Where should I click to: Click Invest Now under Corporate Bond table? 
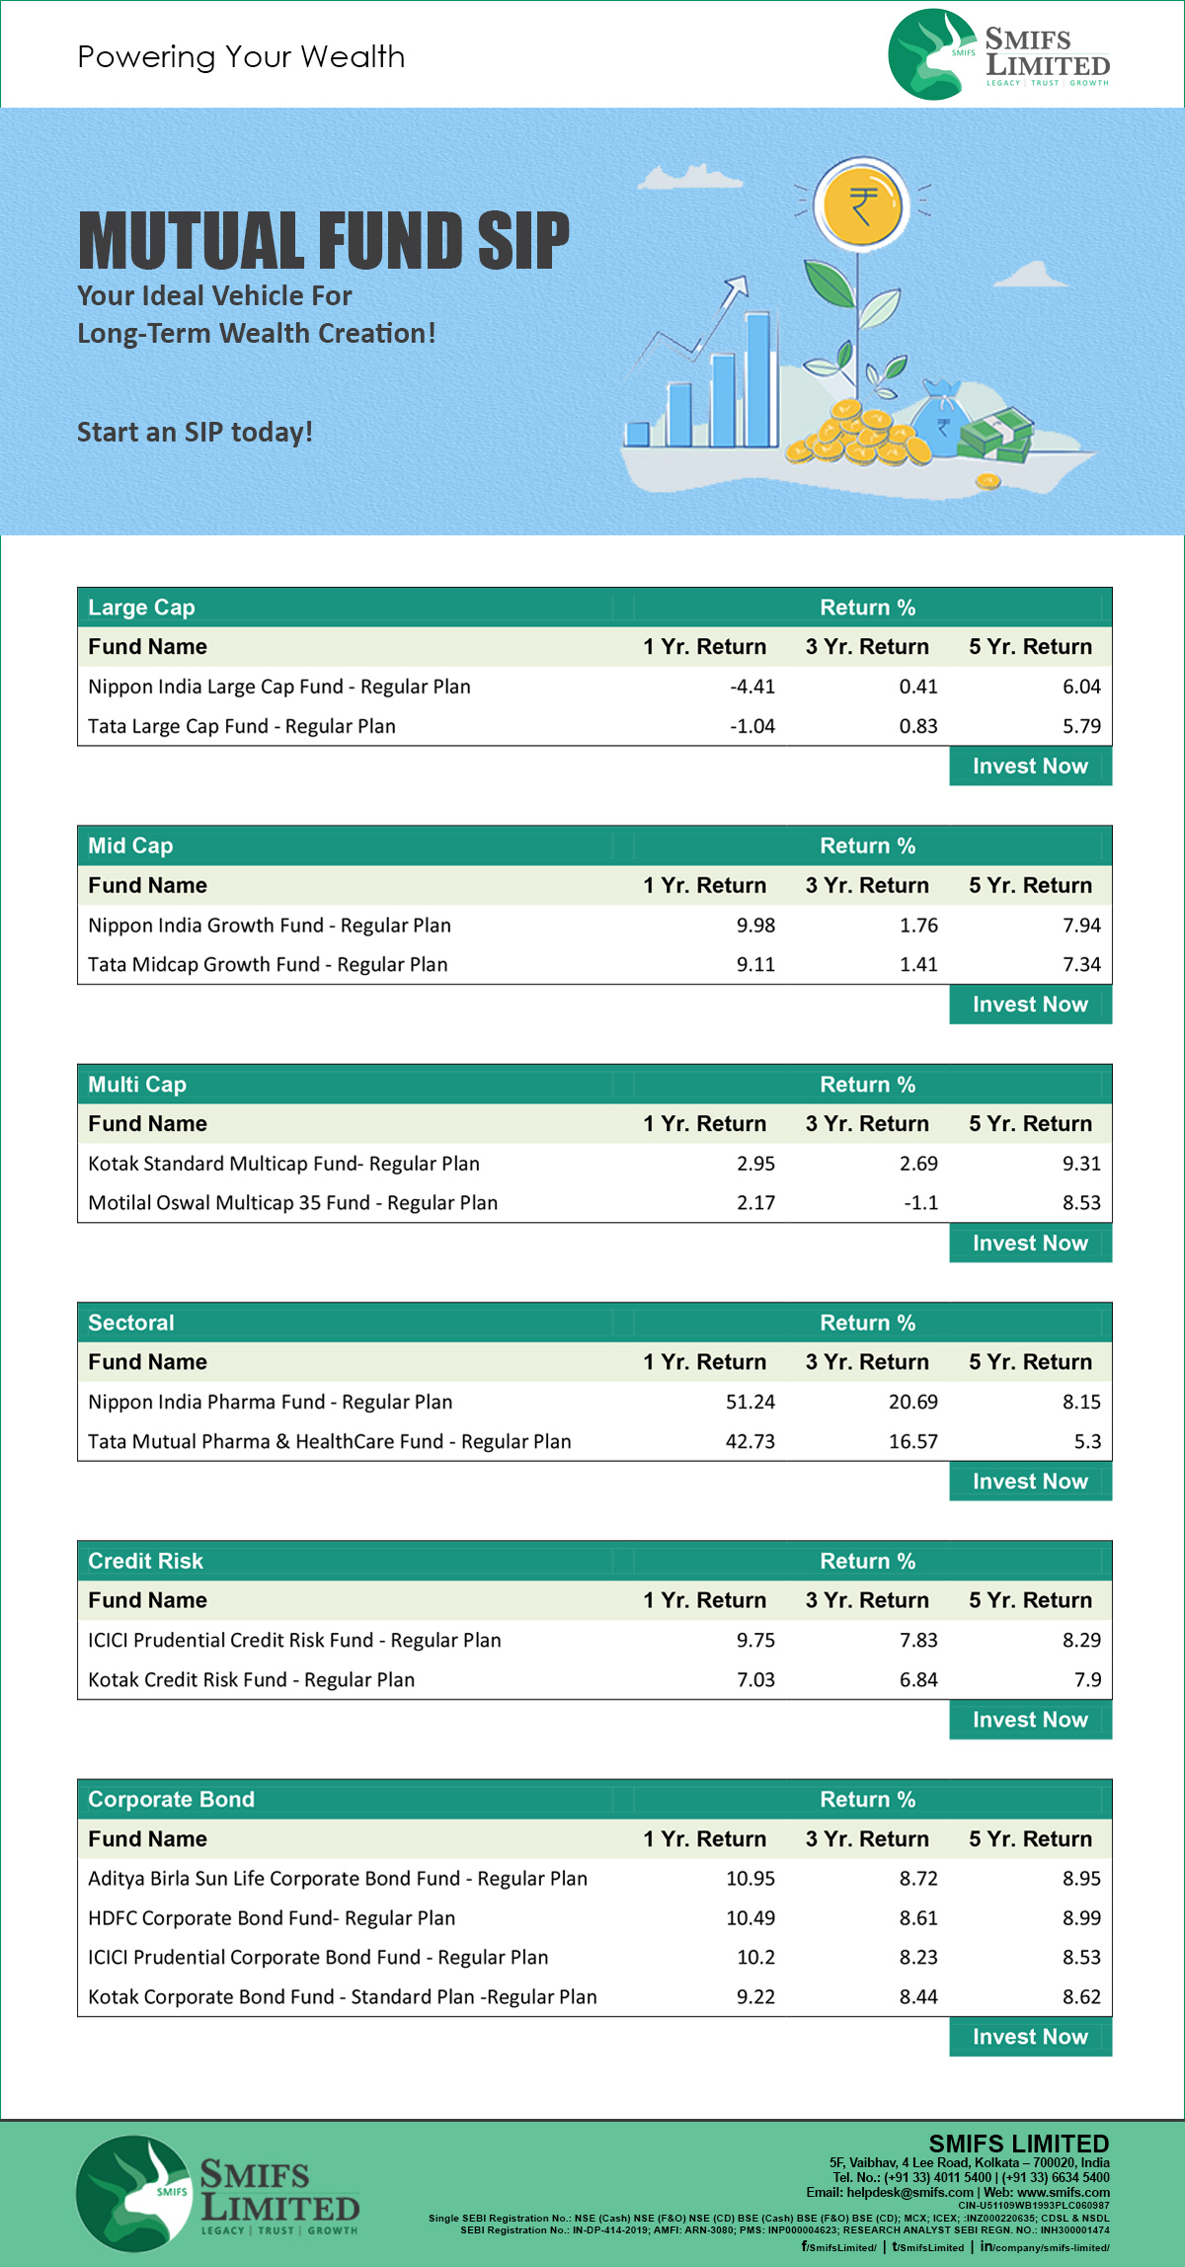click(1030, 2037)
